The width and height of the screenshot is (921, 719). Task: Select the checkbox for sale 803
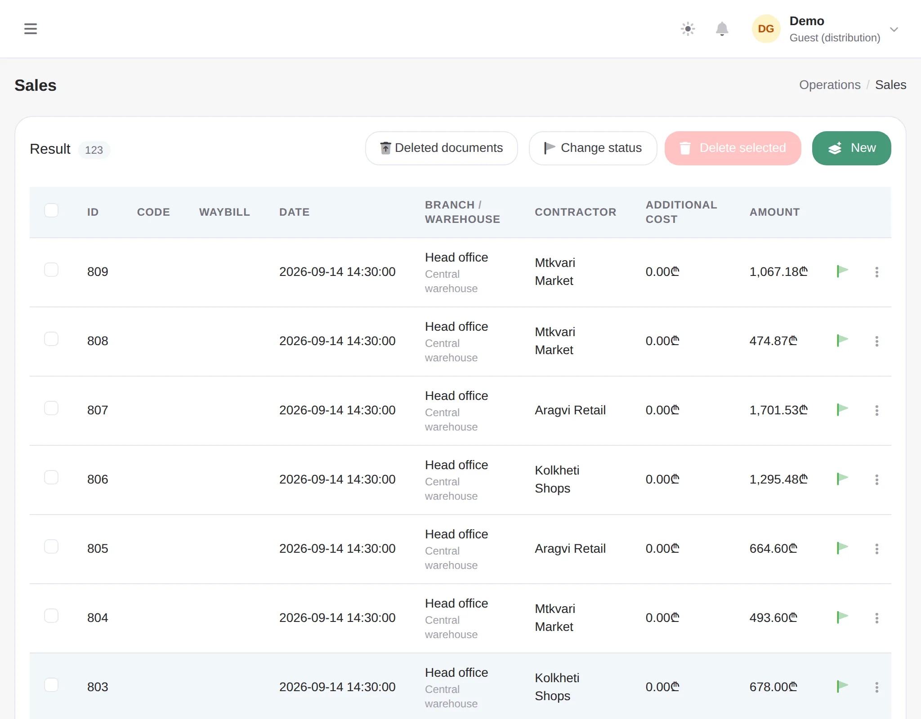point(51,685)
